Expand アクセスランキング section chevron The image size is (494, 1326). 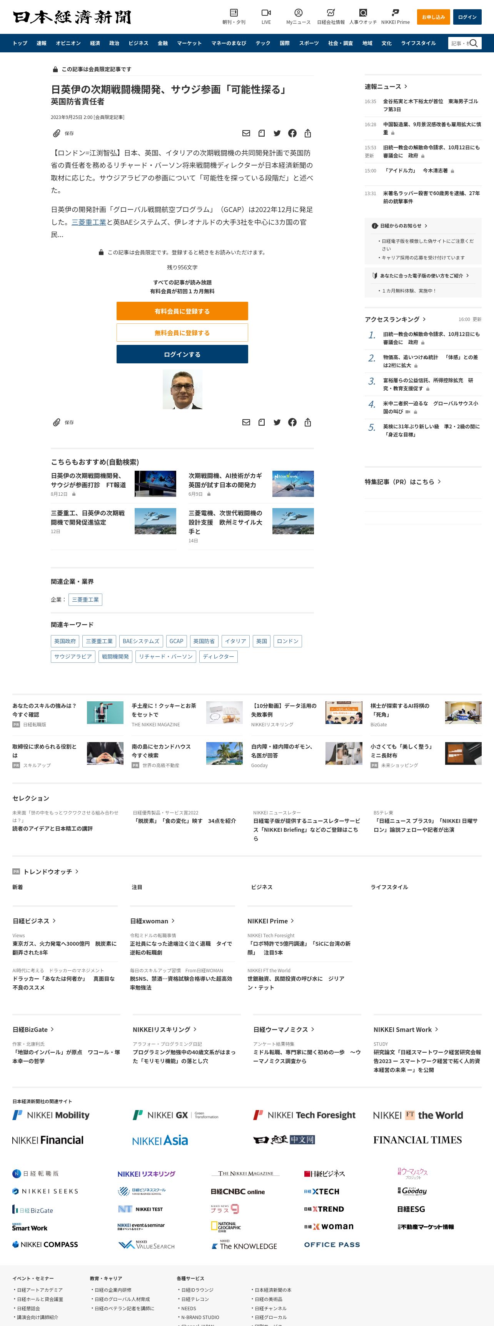pyautogui.click(x=424, y=319)
